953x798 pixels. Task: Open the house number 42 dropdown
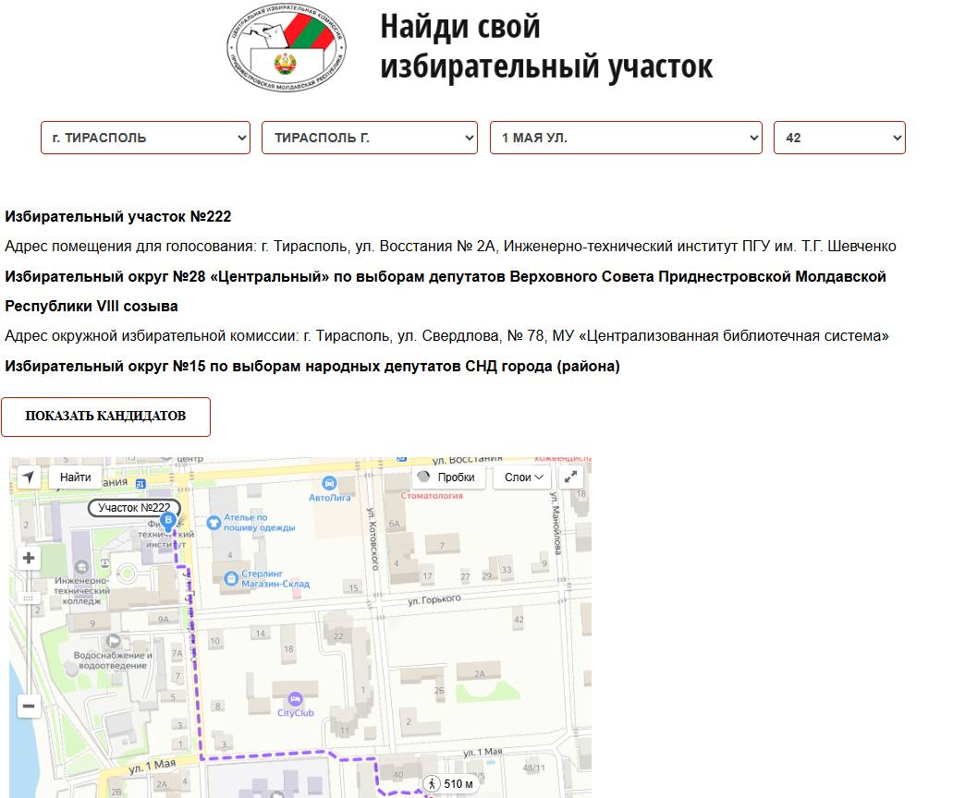point(839,138)
